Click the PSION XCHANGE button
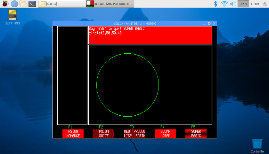Viewport: 269px width, 154px height. 73,134
